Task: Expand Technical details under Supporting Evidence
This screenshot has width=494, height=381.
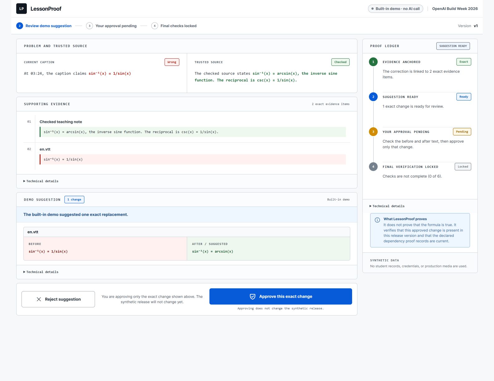Action: 41,181
